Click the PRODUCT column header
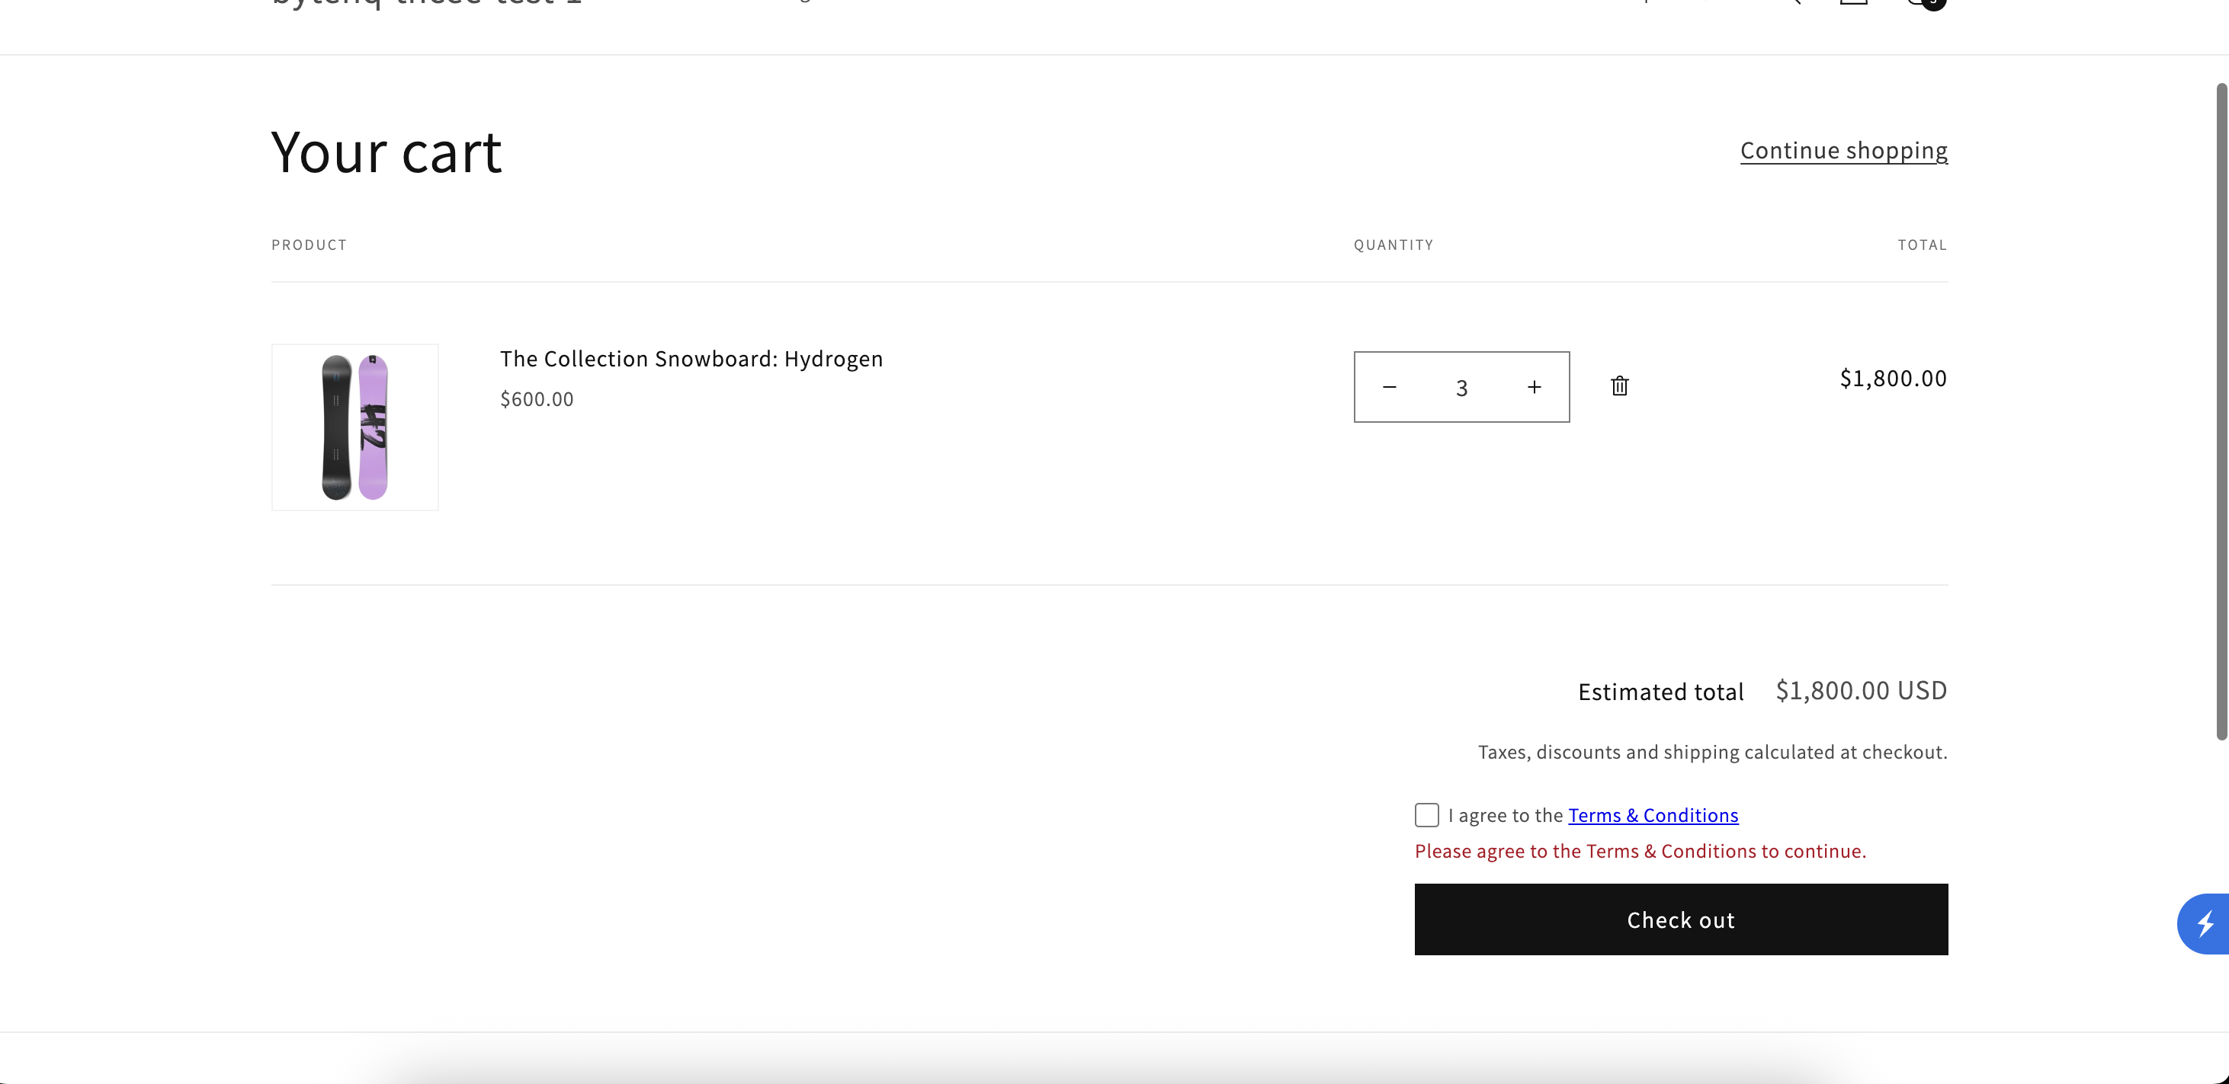Viewport: 2229px width, 1084px height. click(309, 245)
